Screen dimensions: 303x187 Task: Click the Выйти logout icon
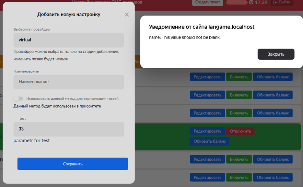pos(276,3)
